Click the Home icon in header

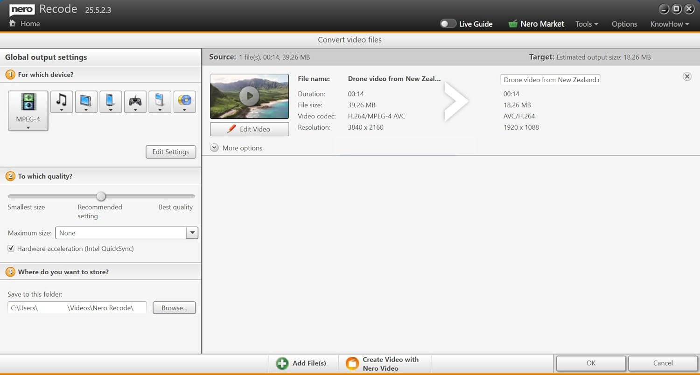pyautogui.click(x=13, y=23)
